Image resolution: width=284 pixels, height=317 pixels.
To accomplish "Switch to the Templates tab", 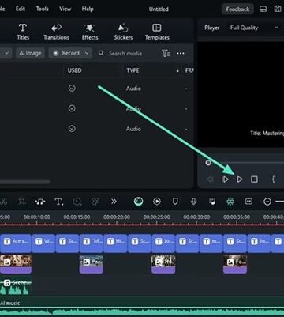I will coord(157,32).
